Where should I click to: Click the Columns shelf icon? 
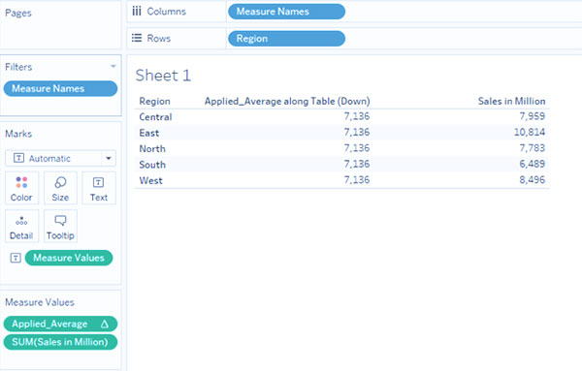coord(137,11)
